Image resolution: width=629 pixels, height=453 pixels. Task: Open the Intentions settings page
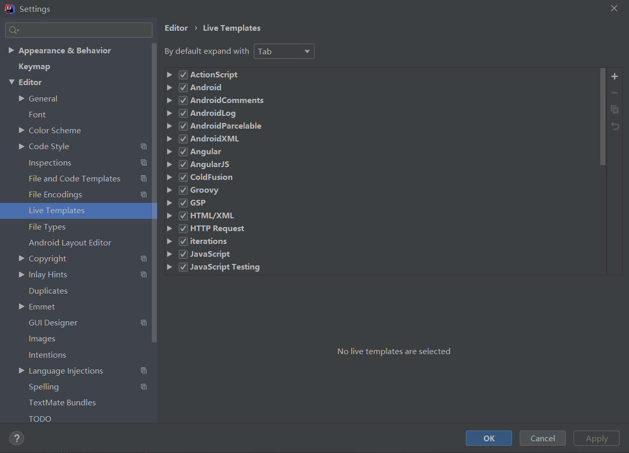point(47,355)
